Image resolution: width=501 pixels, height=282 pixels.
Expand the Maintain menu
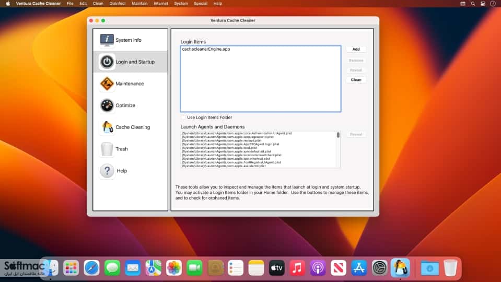[x=139, y=4]
